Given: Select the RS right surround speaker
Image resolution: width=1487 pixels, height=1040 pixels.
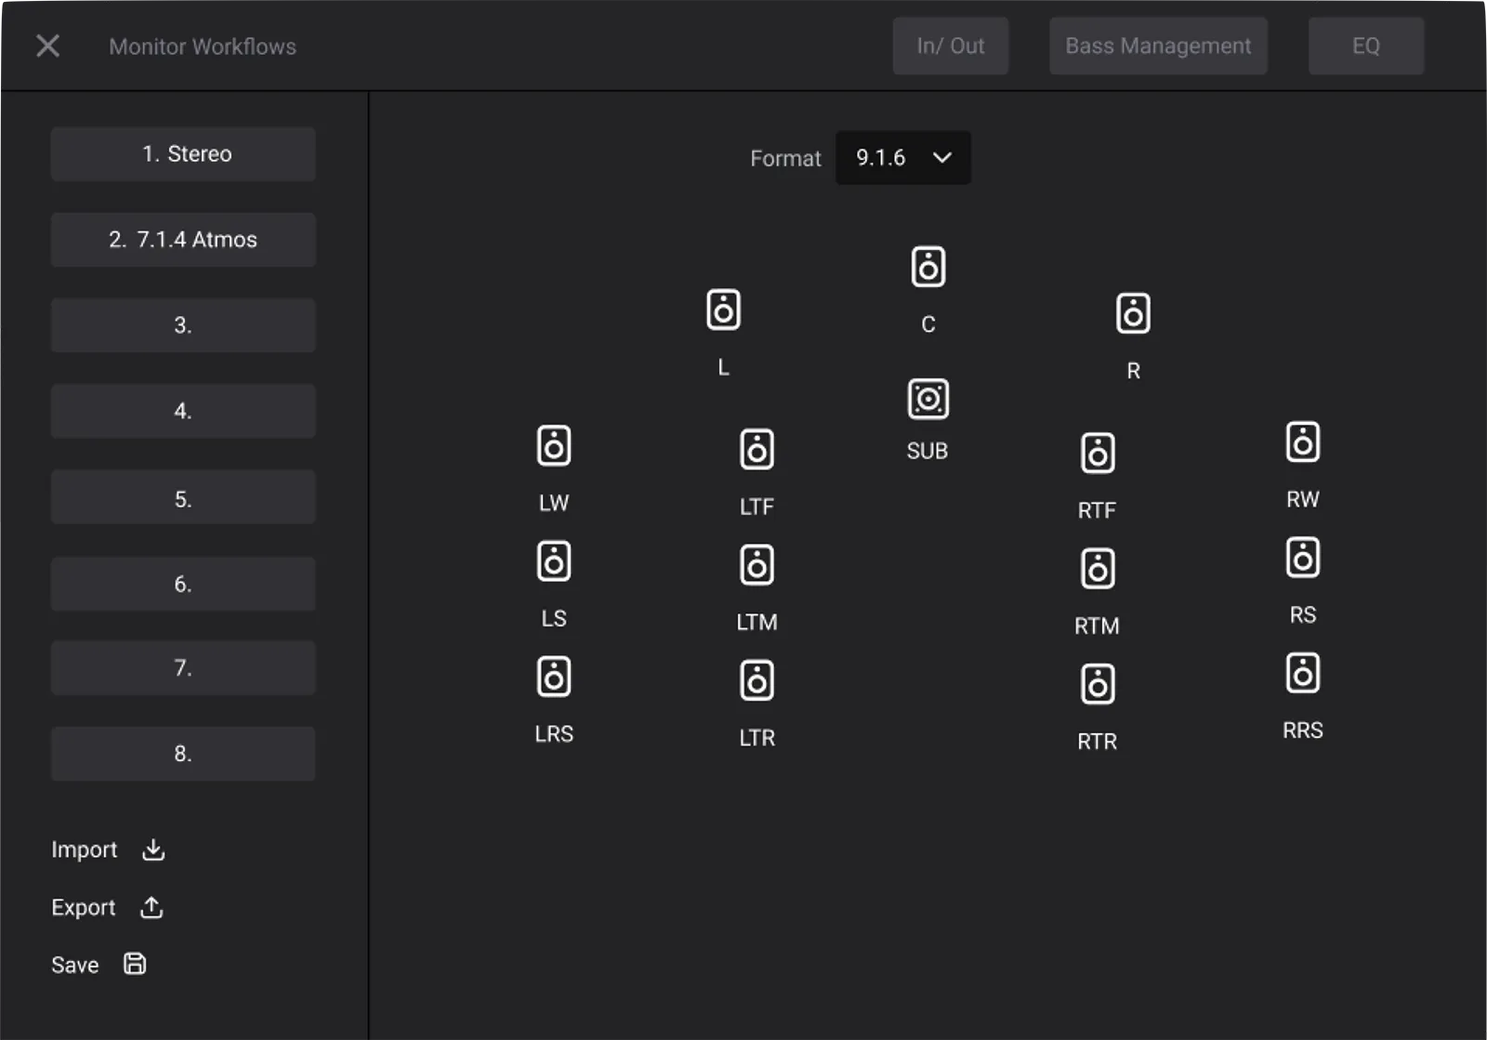Looking at the screenshot, I should point(1302,558).
